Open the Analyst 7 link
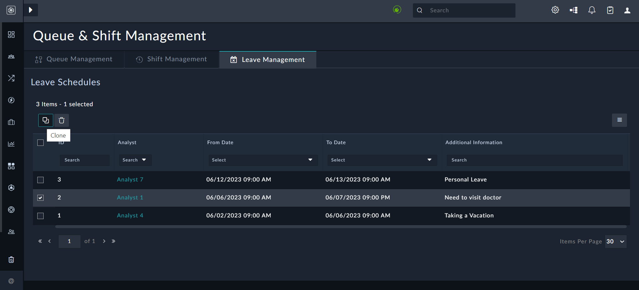This screenshot has width=639, height=290. pyautogui.click(x=130, y=180)
